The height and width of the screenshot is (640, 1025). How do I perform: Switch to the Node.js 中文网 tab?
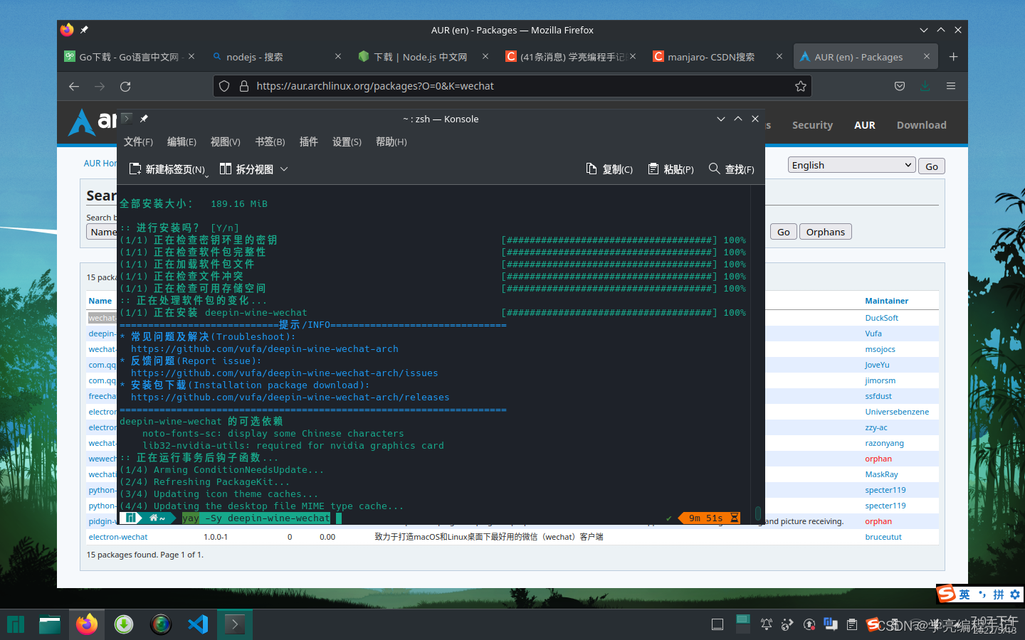423,57
